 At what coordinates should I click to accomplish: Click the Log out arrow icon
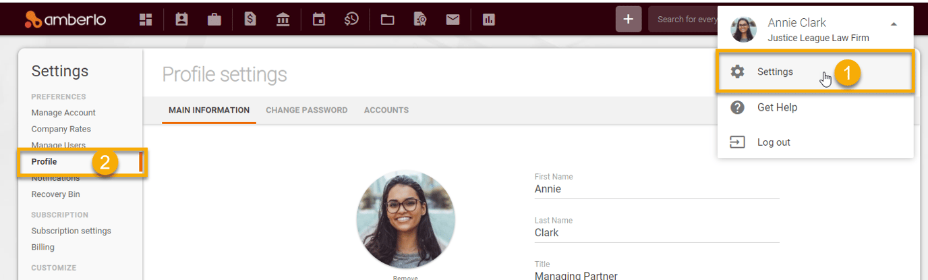(738, 142)
